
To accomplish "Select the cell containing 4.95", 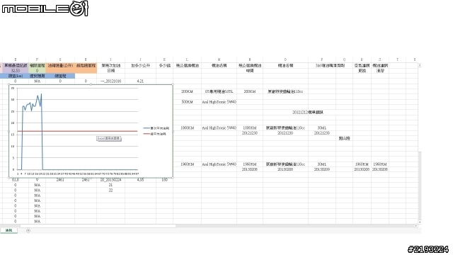I will (140, 180).
